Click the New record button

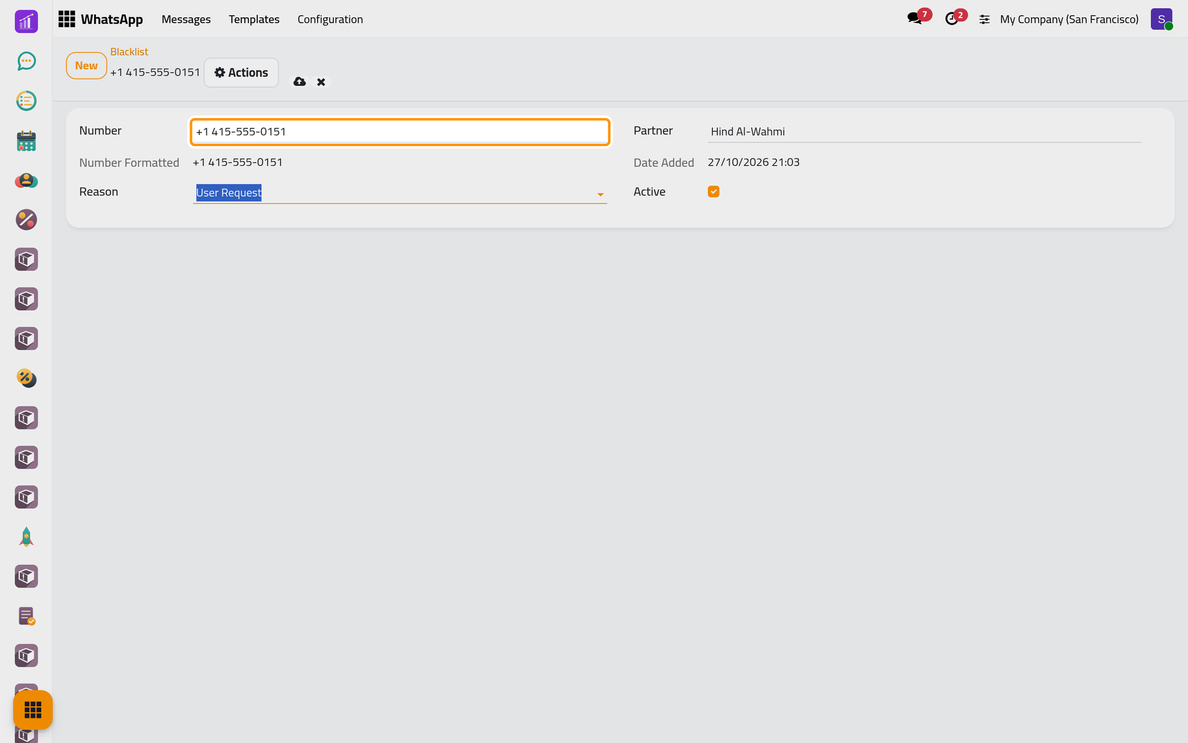click(x=86, y=66)
